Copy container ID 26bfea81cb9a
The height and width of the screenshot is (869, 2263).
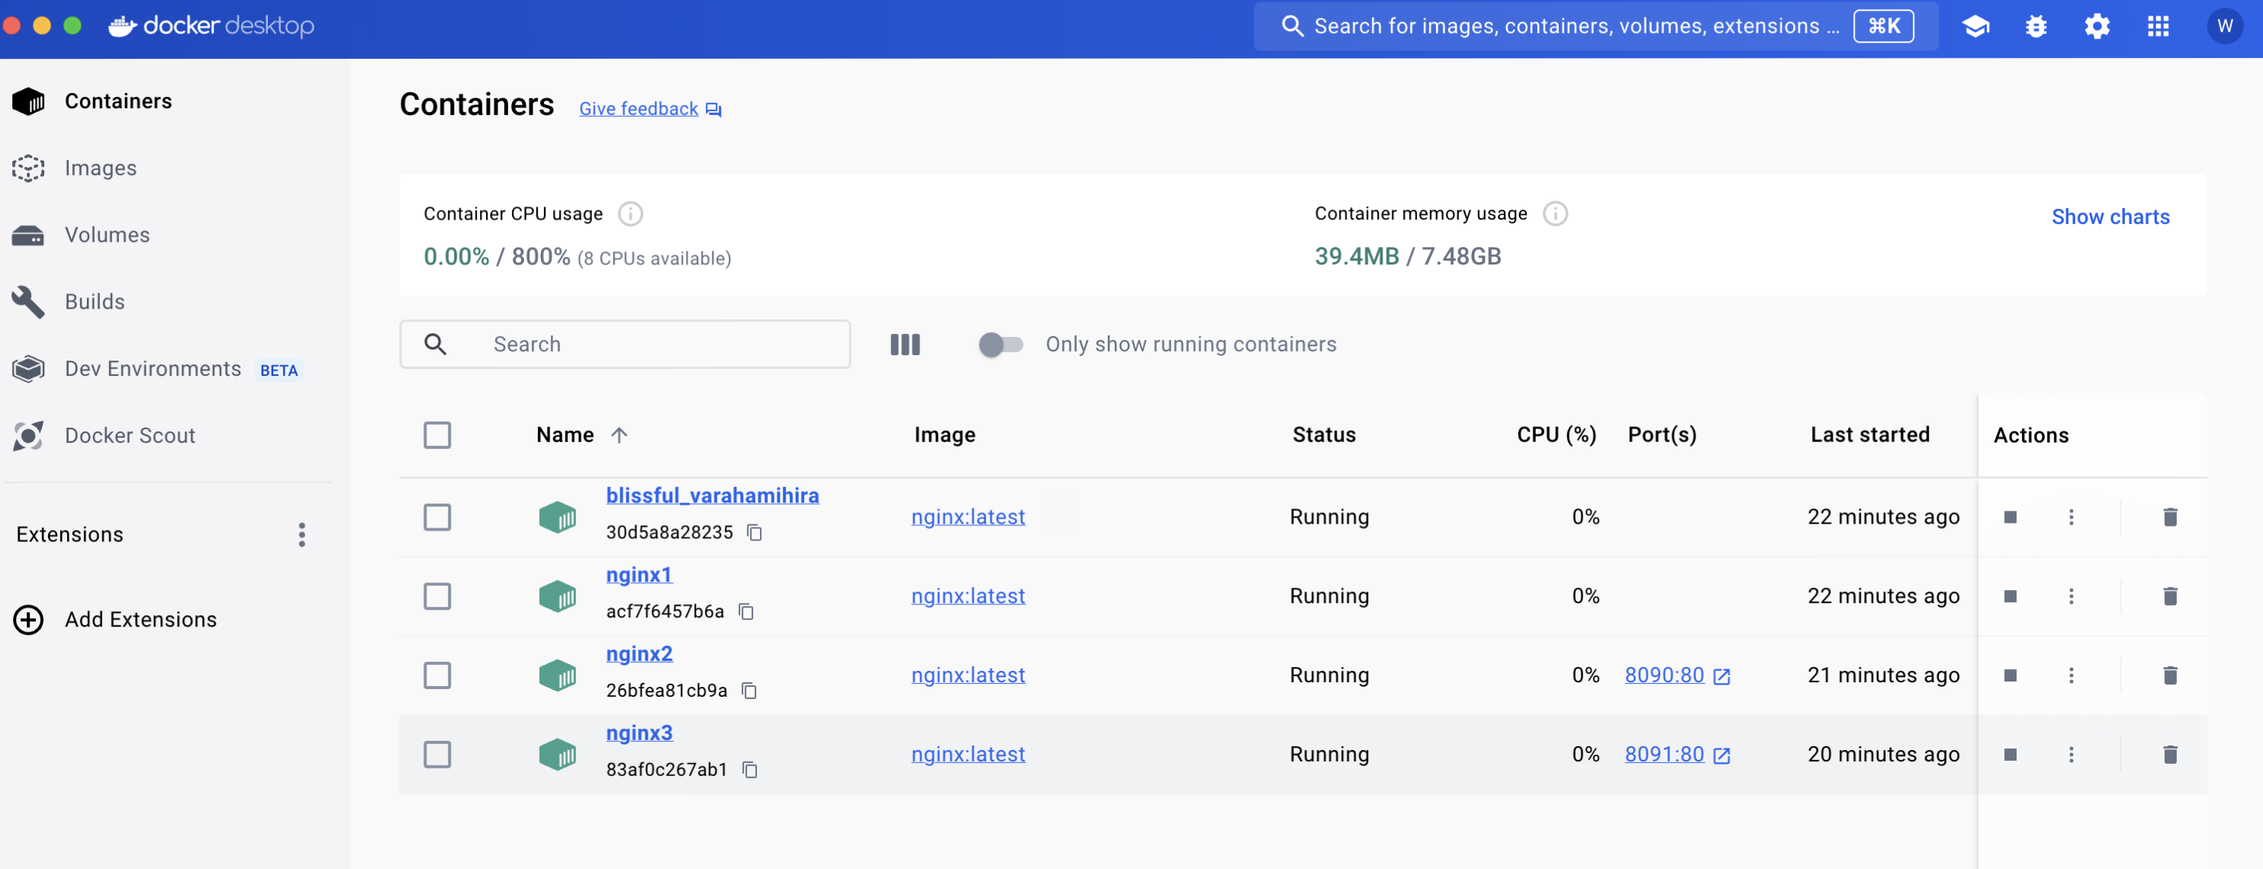(748, 690)
